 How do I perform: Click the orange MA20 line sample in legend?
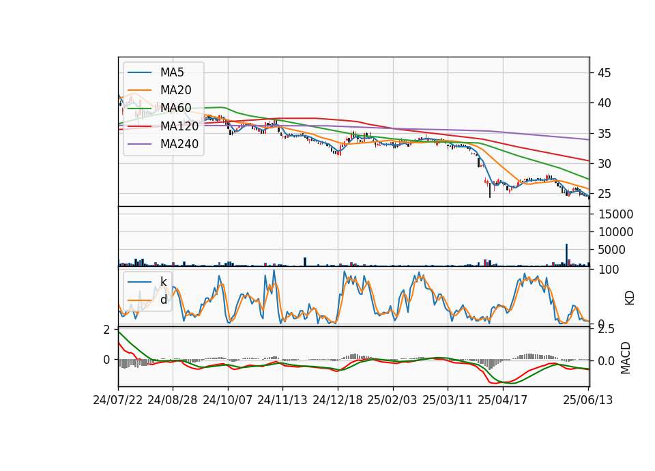139,90
